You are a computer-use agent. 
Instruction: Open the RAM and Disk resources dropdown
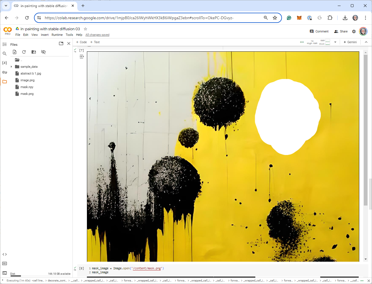tap(335, 42)
